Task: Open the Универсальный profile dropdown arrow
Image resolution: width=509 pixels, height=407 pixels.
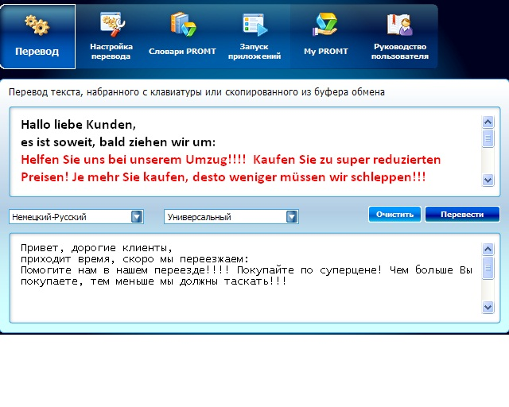Action: (292, 216)
